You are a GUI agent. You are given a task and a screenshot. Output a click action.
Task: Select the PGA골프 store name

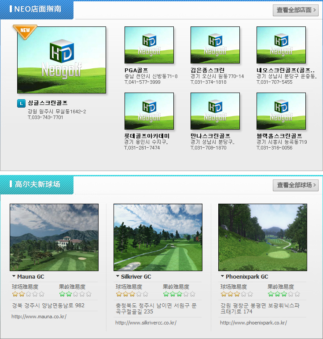point(136,70)
